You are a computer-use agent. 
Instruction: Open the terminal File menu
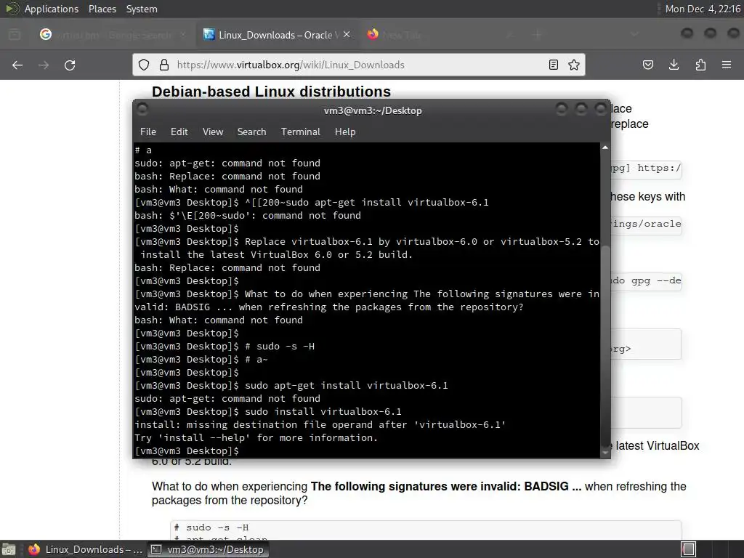pyautogui.click(x=148, y=132)
